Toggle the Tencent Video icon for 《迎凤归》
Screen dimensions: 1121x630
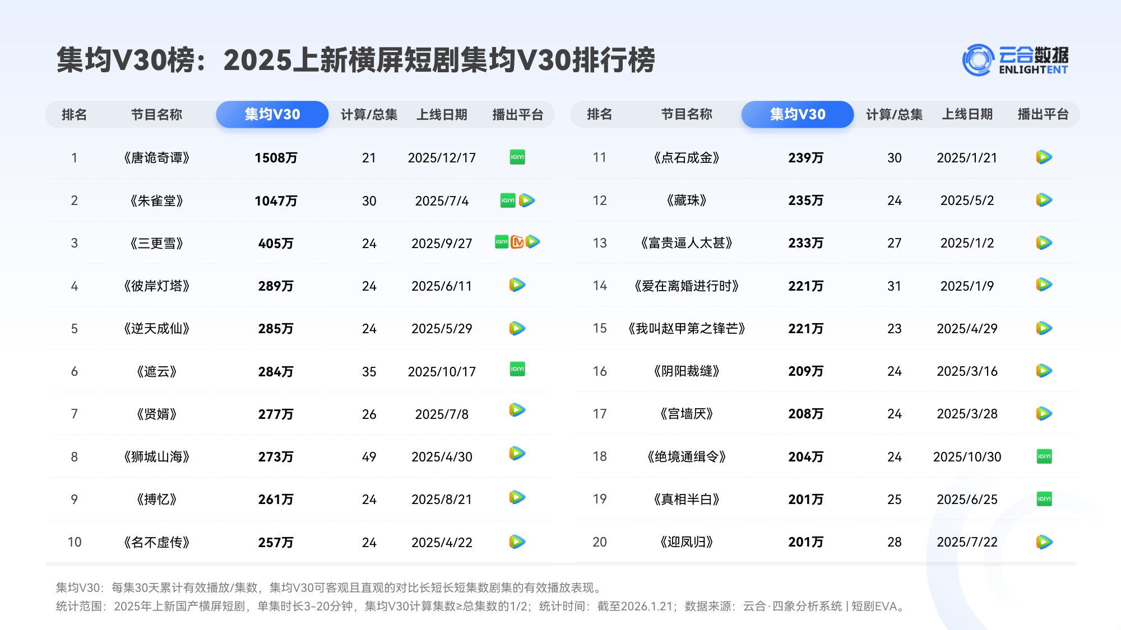click(1045, 542)
